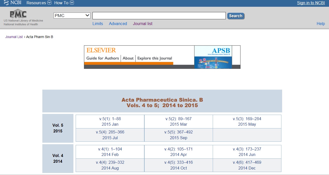Open the Limits link

[98, 24]
